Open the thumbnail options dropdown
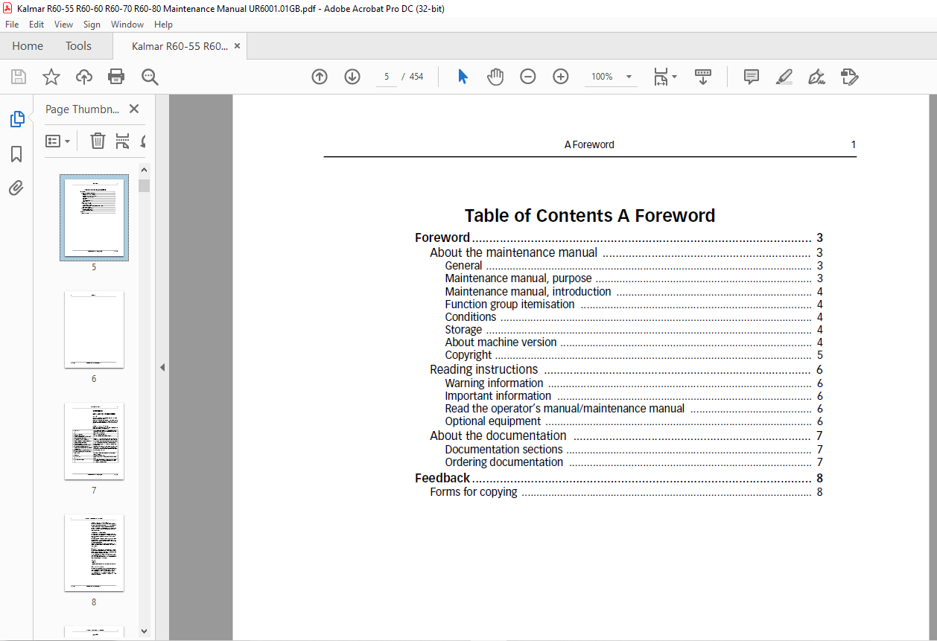The width and height of the screenshot is (937, 641). coord(58,141)
